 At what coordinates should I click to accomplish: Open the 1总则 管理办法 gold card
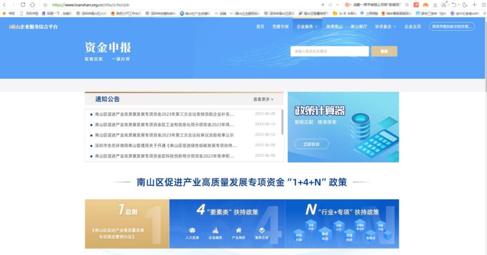127,223
